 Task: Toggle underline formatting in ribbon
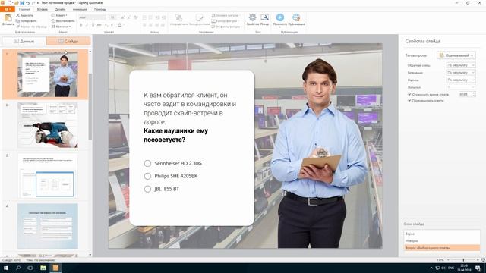coord(93,25)
